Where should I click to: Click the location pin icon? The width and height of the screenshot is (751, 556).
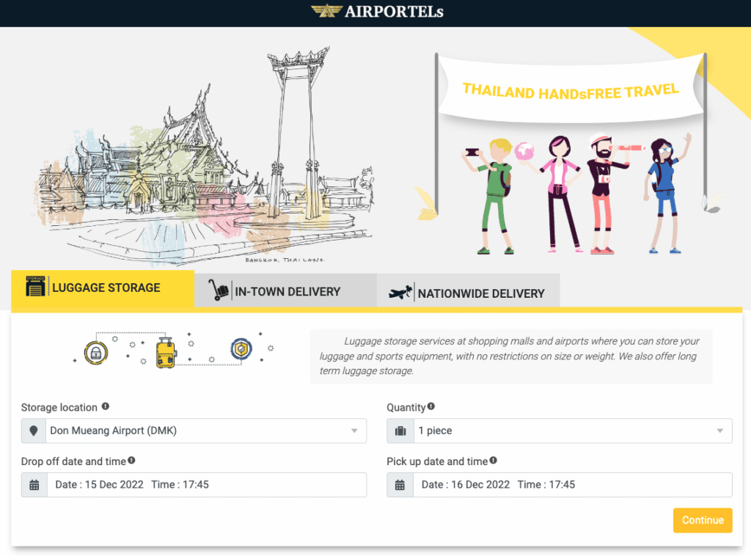34,431
